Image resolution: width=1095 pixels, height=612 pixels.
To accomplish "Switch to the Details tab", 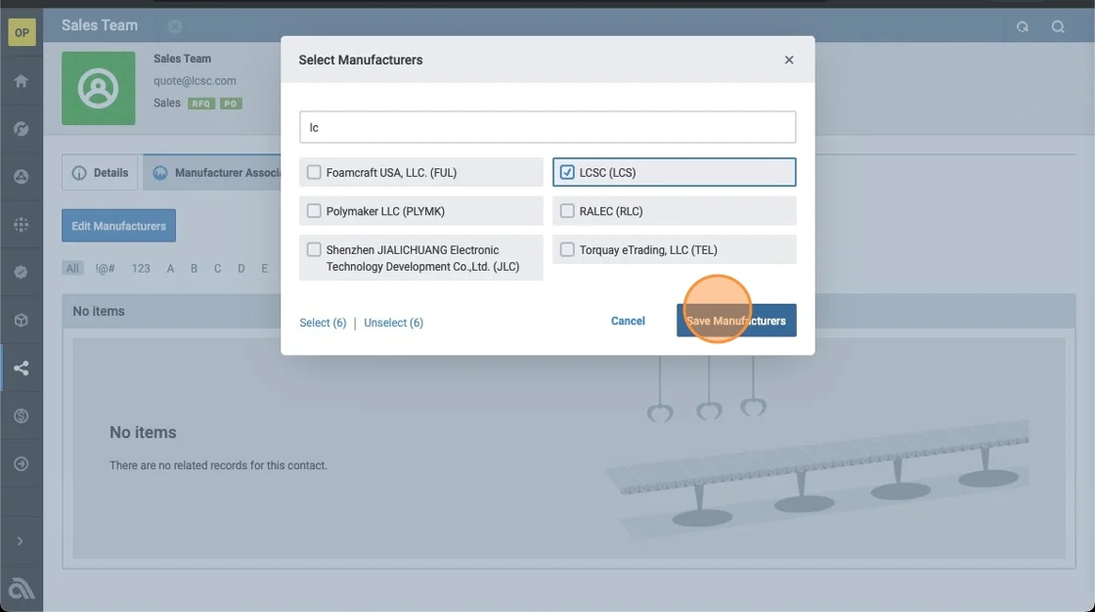I will tap(101, 173).
